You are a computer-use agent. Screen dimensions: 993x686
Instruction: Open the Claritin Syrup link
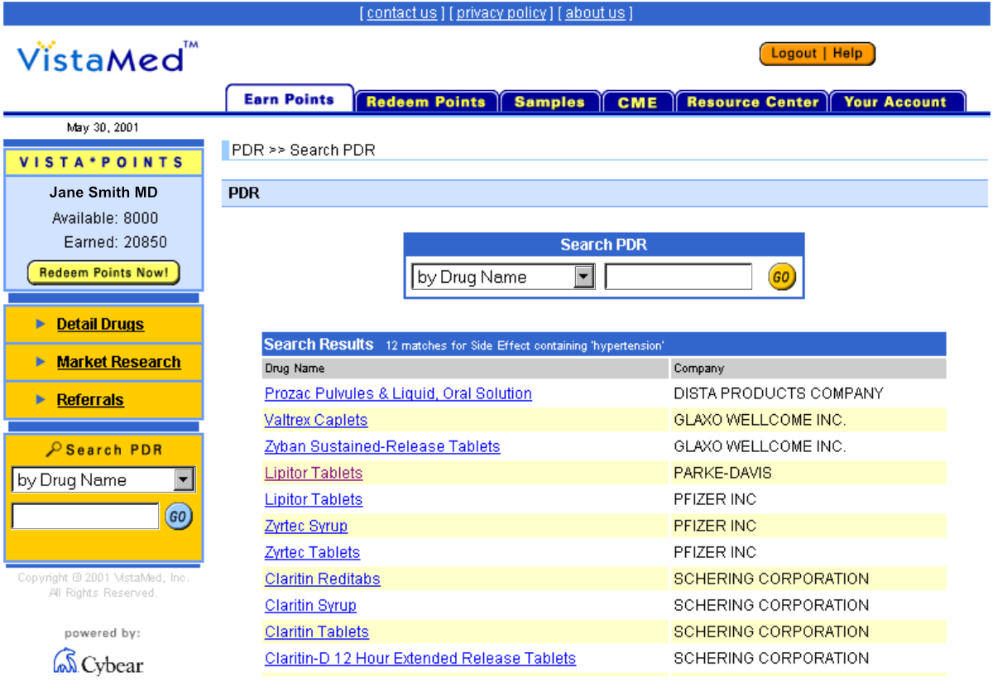tap(310, 605)
